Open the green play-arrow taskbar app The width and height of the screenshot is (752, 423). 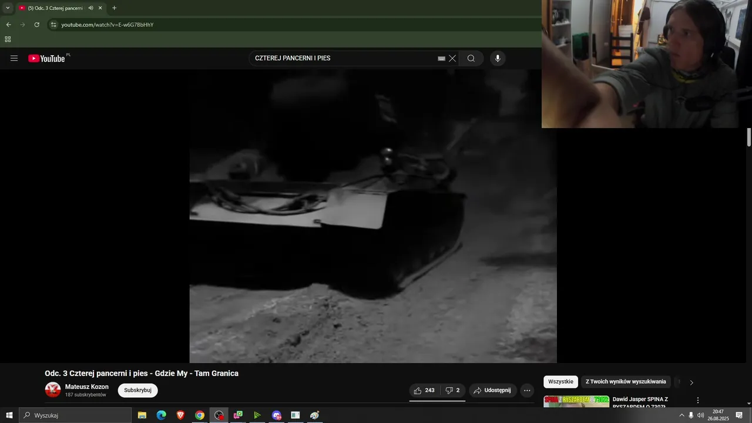(x=257, y=415)
